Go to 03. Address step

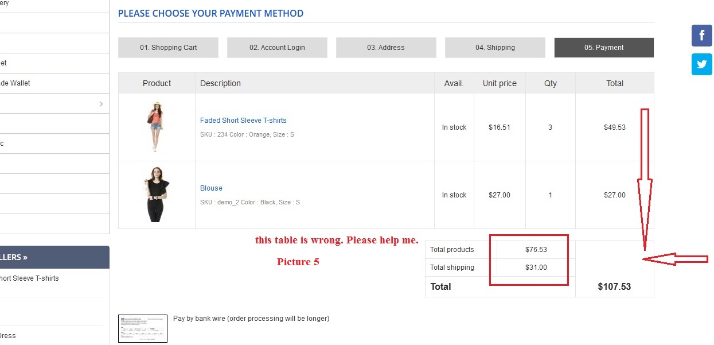pos(386,48)
